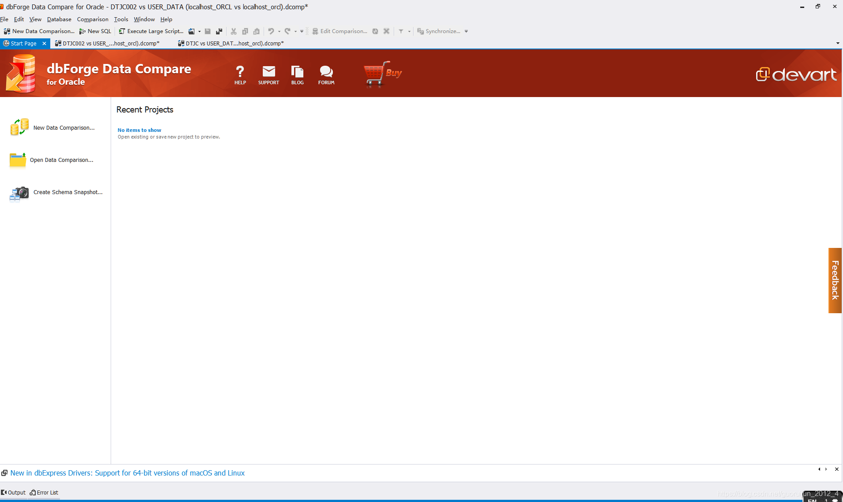
Task: Click the Redo arrow icon
Action: coord(287,31)
